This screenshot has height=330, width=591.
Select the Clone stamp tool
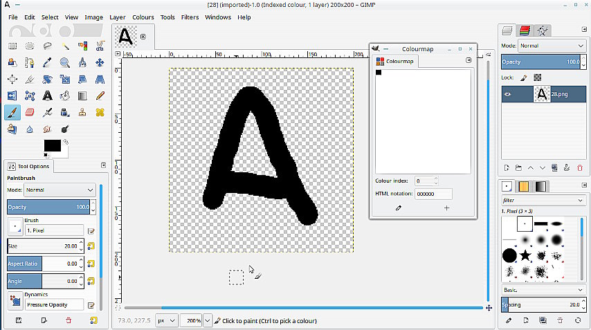pyautogui.click(x=82, y=112)
